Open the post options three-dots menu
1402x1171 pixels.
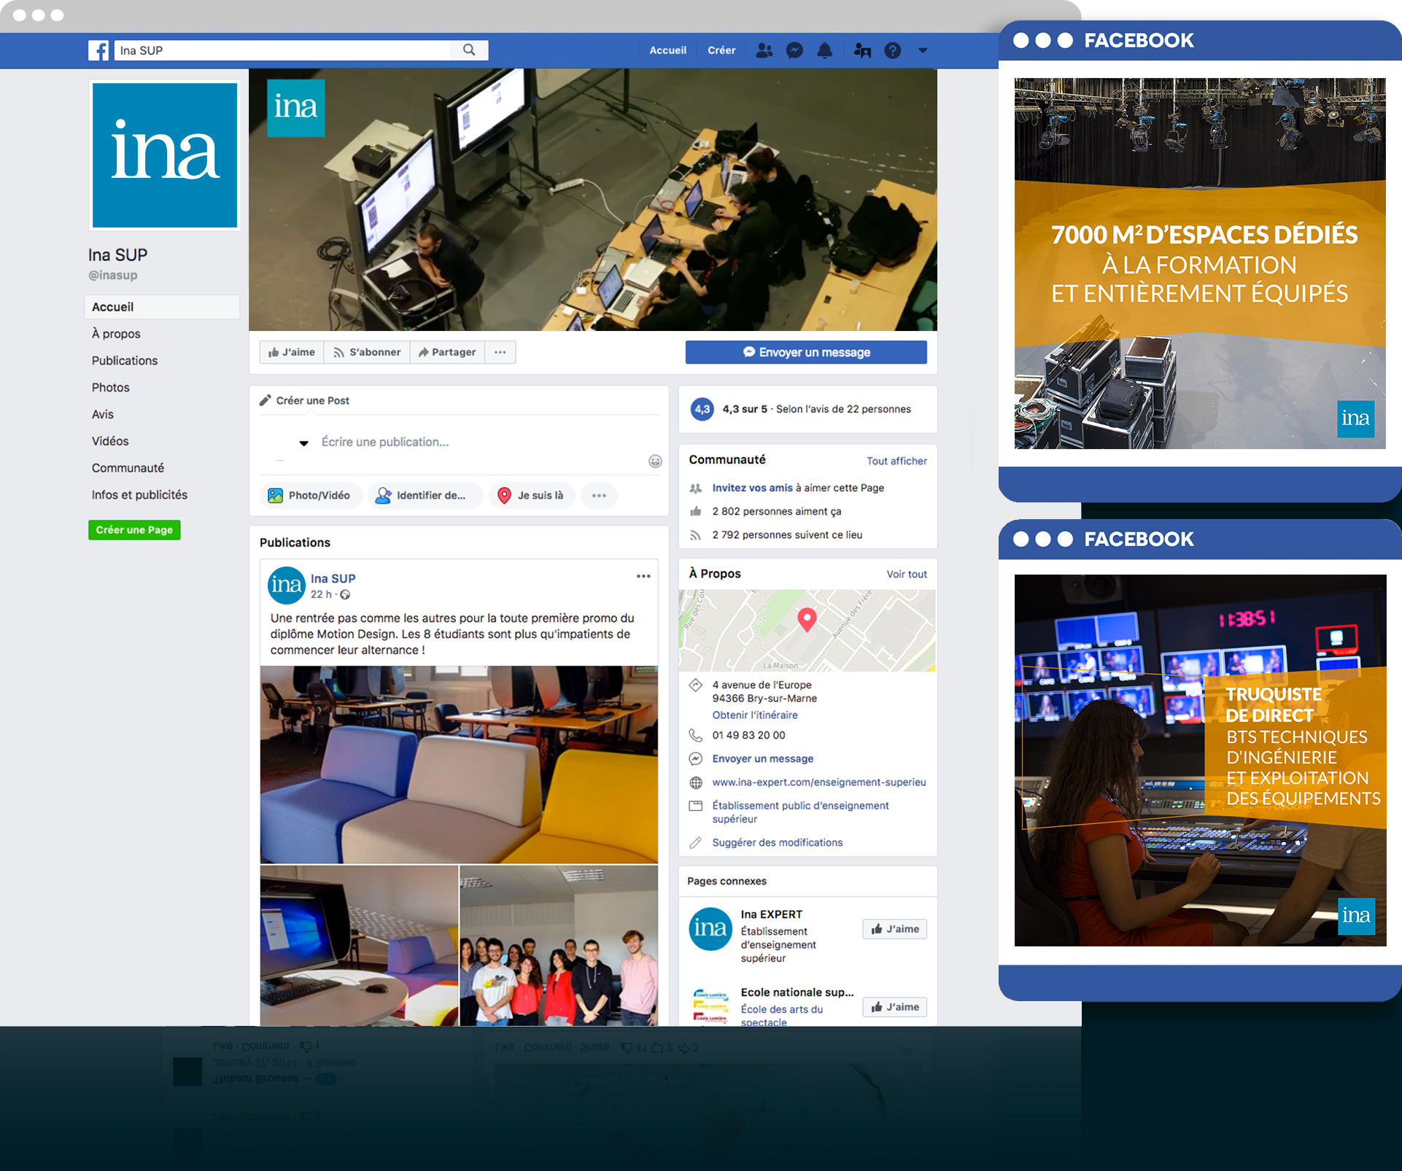[x=643, y=576]
